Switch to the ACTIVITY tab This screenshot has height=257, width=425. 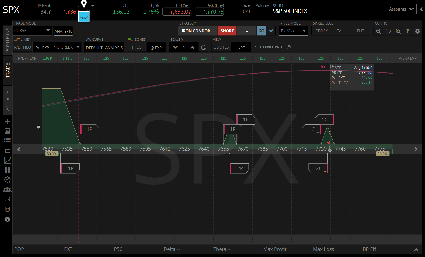tap(8, 101)
